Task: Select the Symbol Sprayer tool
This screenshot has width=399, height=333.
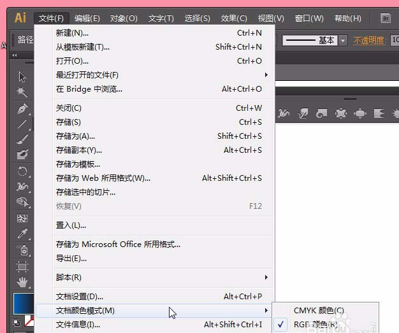Action: pos(22,250)
